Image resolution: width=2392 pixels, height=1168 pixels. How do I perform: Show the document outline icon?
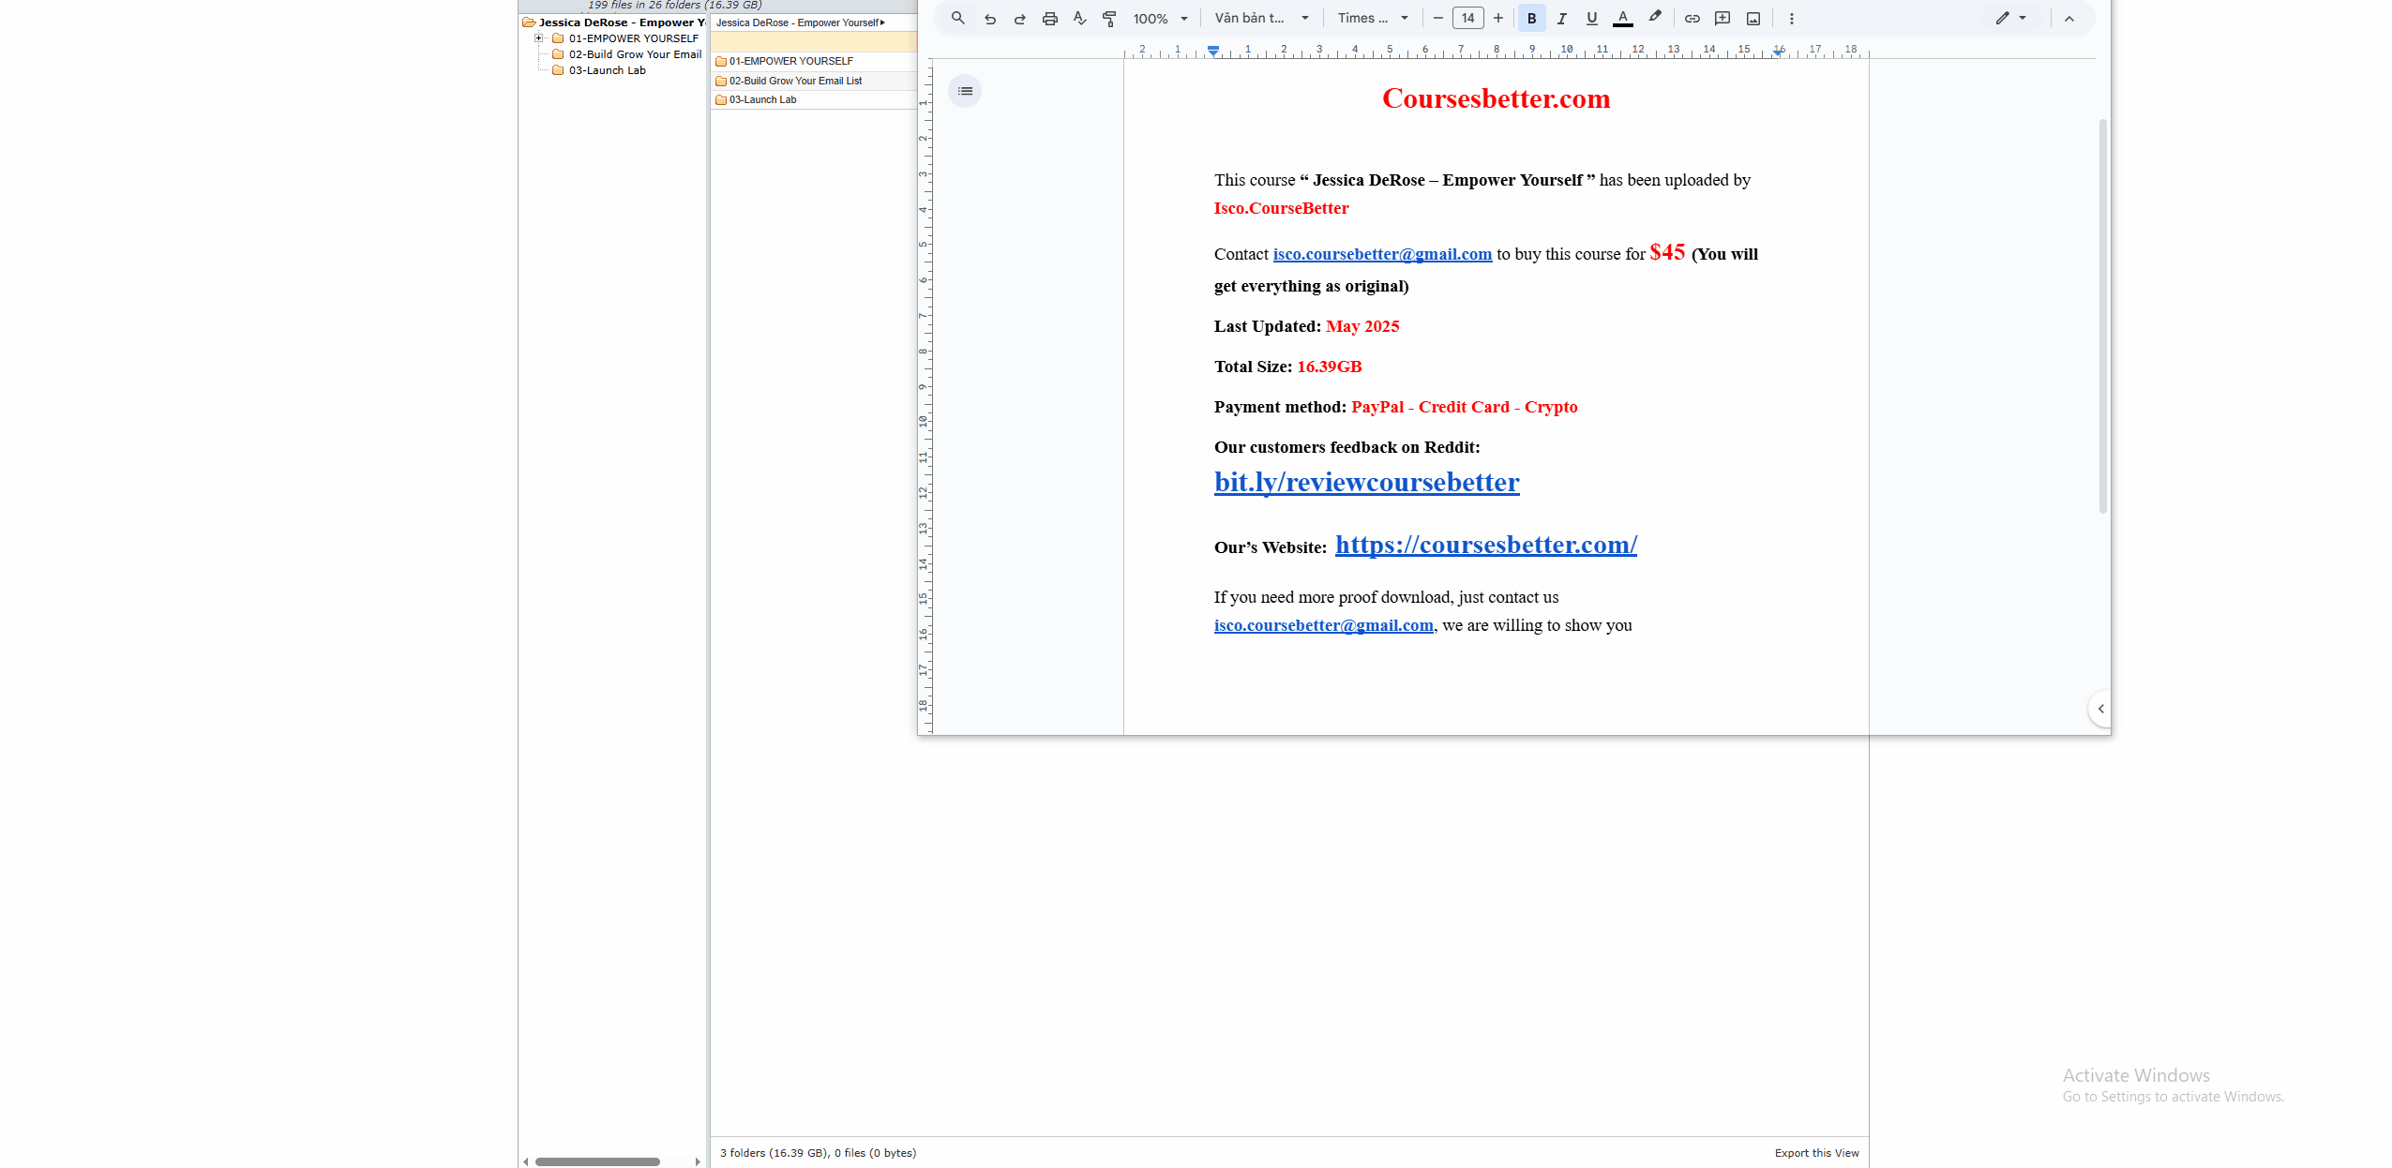pos(965,91)
